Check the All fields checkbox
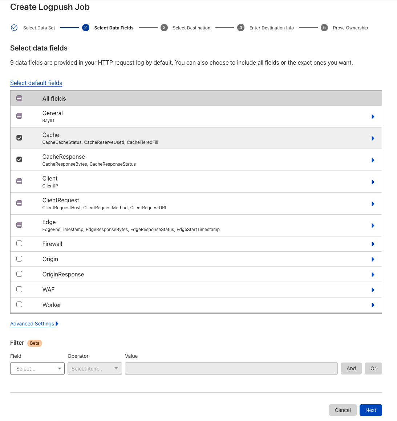 click(x=19, y=98)
